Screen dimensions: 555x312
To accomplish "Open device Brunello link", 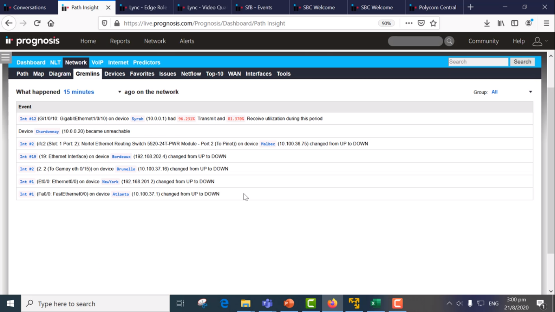I will (126, 169).
